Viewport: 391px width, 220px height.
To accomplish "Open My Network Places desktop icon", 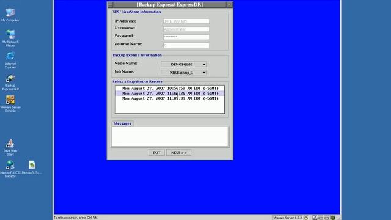I will click(10, 38).
